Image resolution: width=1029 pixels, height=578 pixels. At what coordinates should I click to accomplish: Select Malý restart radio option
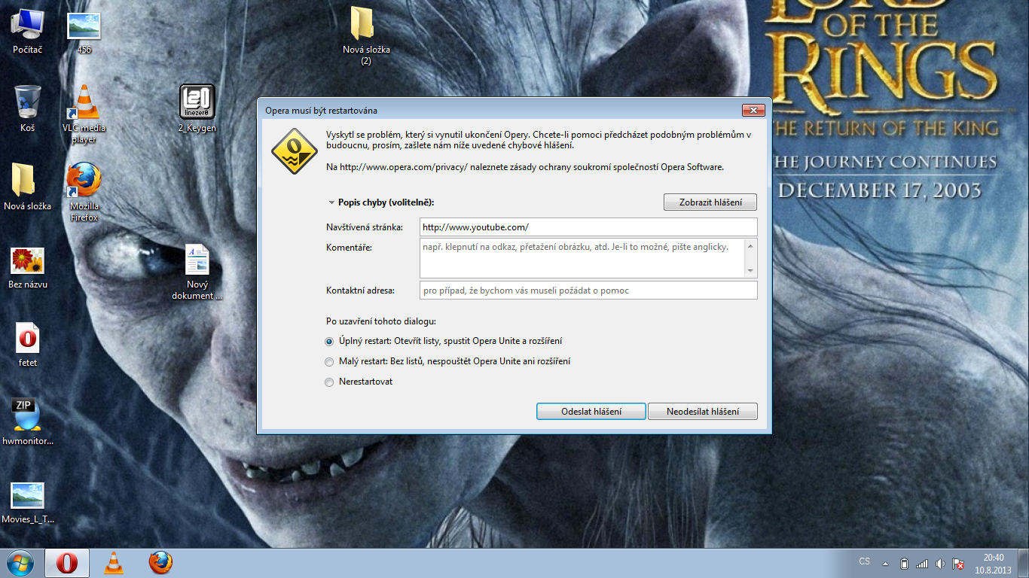coord(329,361)
